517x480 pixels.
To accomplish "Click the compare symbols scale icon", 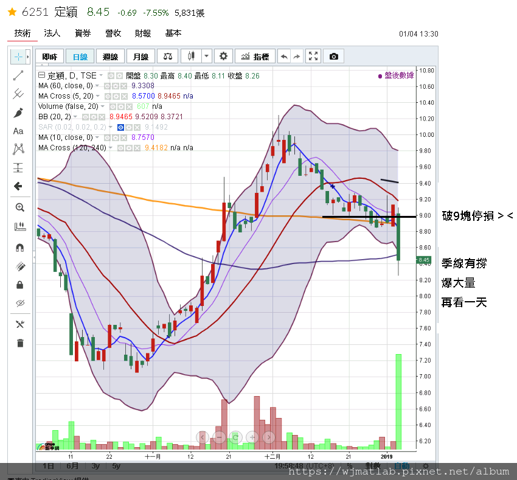I will [x=168, y=56].
